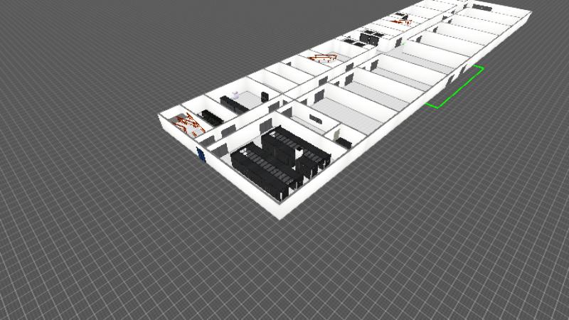Click the standalone black cabinet in the left room row
Image resolution: width=569 pixels, height=320 pixels.
click(x=265, y=95)
